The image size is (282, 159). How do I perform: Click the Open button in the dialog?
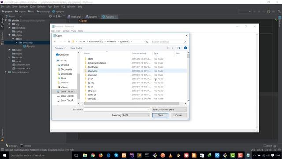click(x=160, y=115)
